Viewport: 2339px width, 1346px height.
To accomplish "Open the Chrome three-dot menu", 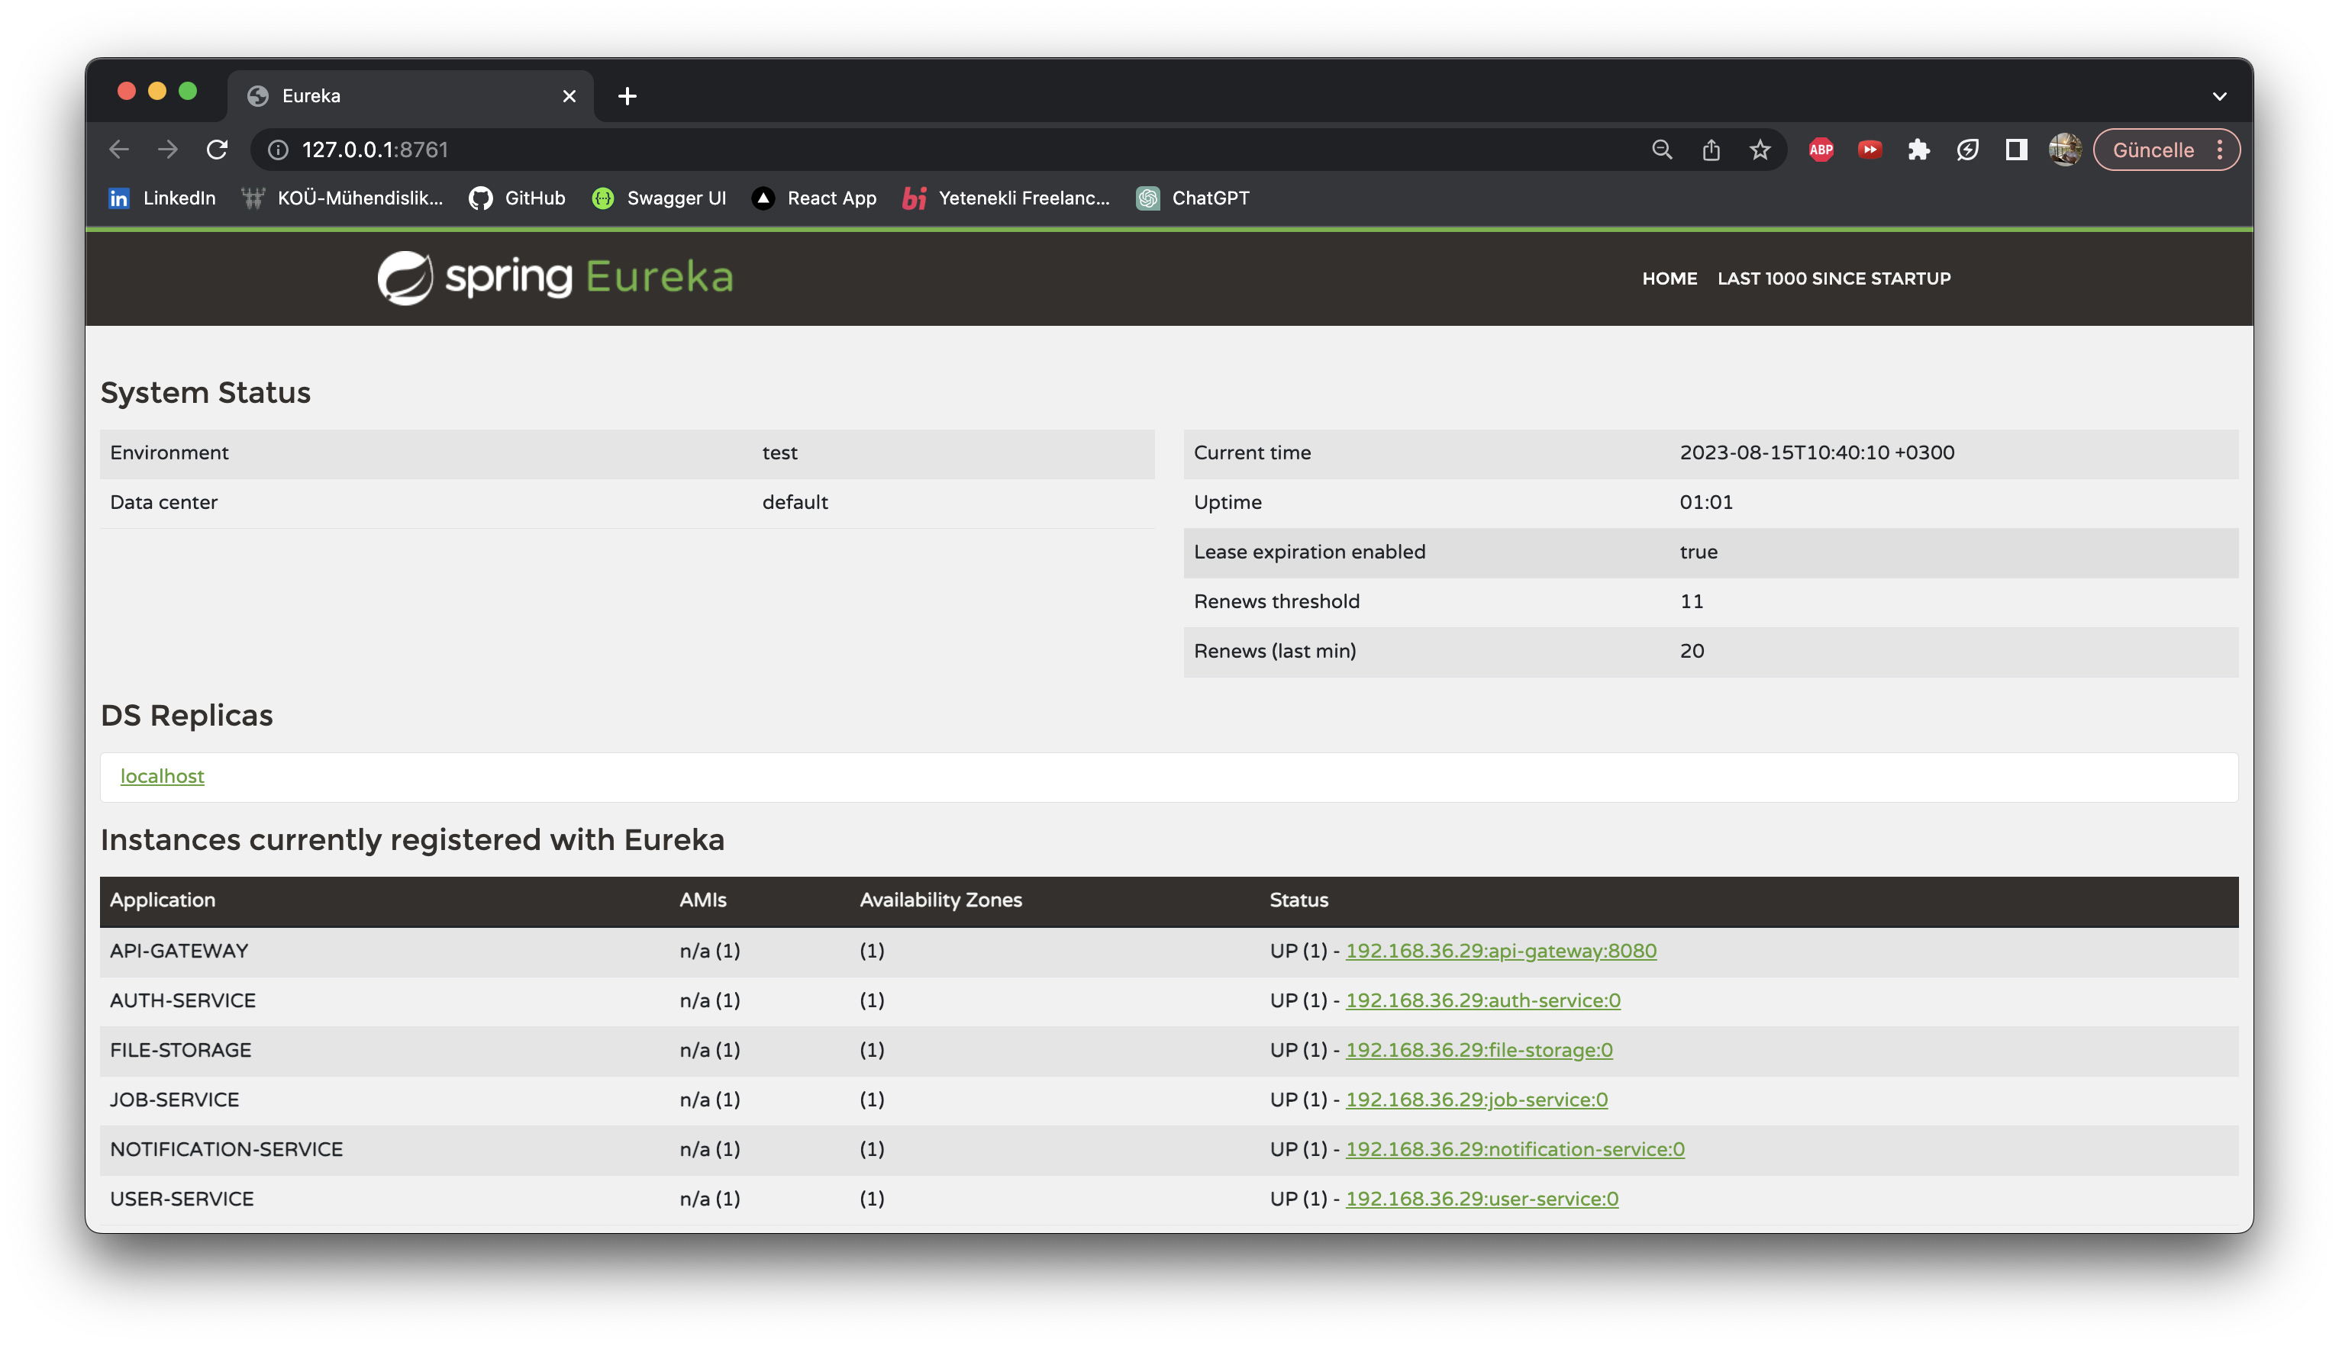I will (x=2220, y=150).
